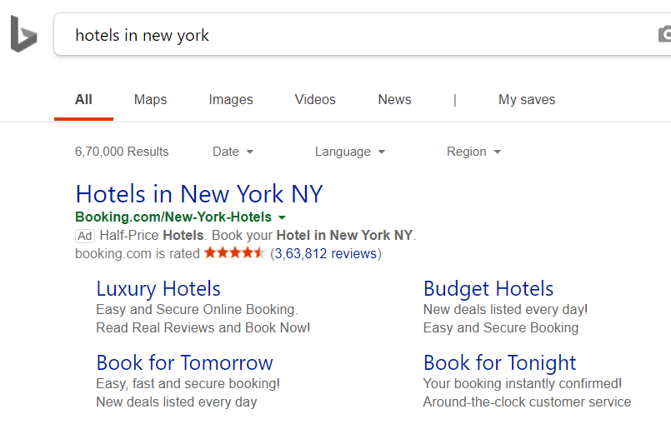Viewport: 671px width, 429px height.
Task: Switch to the Maps tab
Action: click(150, 99)
